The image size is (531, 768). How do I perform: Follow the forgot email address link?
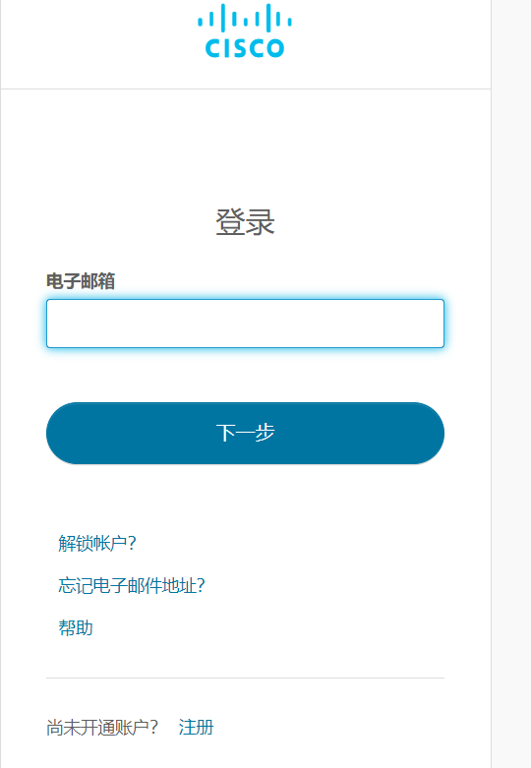132,585
